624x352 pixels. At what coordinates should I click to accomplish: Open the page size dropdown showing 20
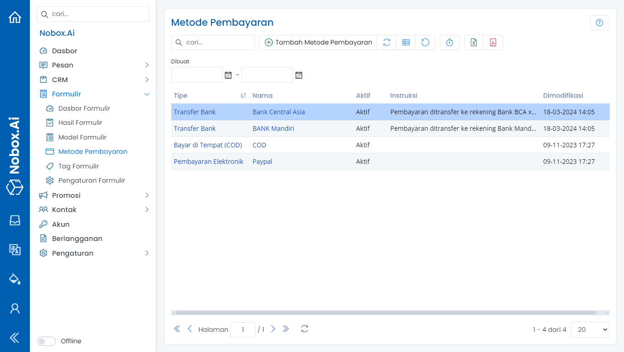[x=590, y=329]
